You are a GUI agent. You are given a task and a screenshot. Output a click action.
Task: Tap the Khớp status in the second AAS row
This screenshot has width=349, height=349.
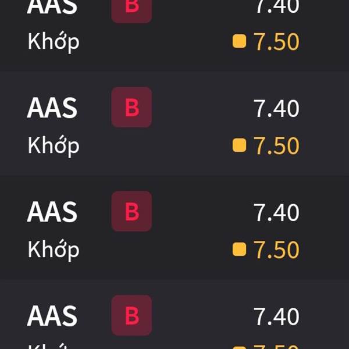click(54, 146)
